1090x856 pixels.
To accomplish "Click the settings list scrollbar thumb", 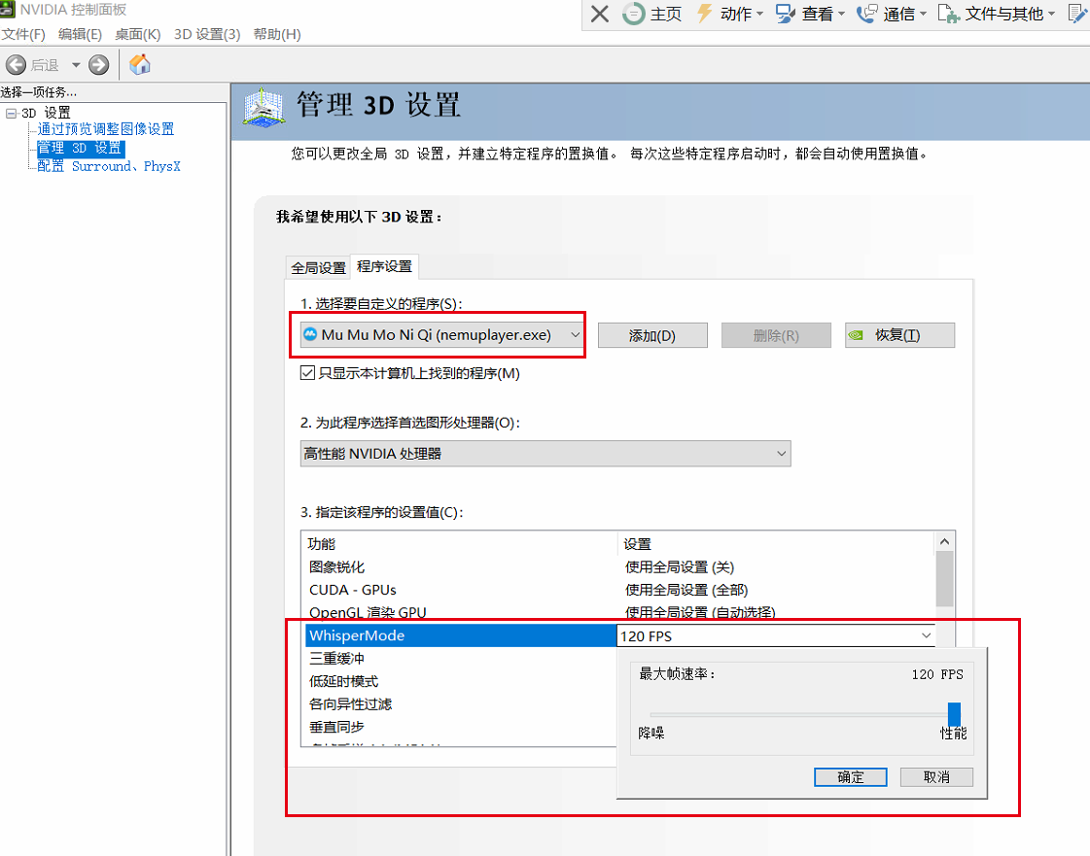I will 944,579.
